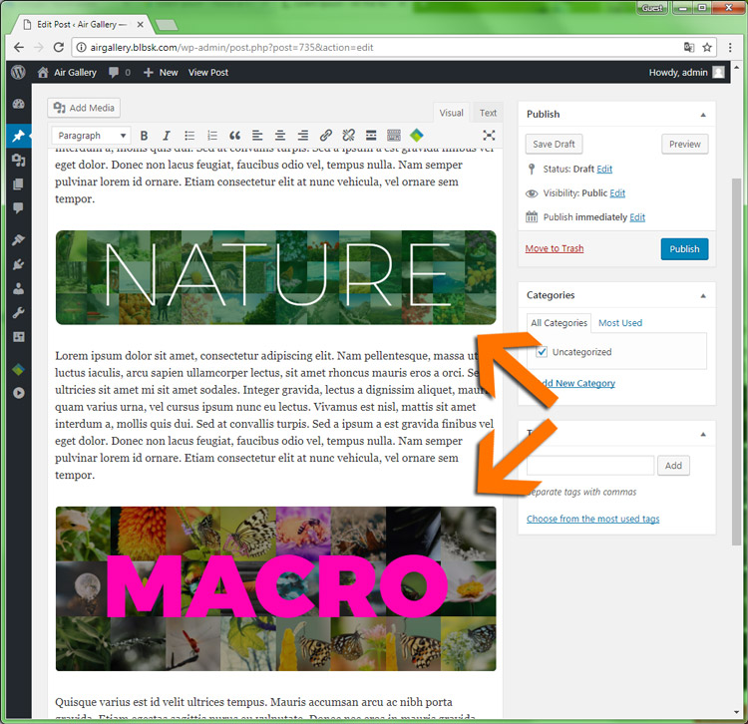Toggle the toolbar kitchen sink

point(394,136)
